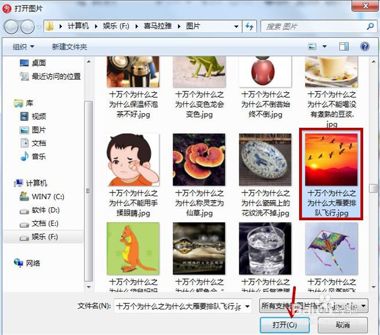380x335 pixels.
Task: Select 最近访问的位置 in navigation pane
Action: point(50,77)
